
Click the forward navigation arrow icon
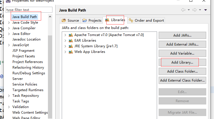click(194, 10)
